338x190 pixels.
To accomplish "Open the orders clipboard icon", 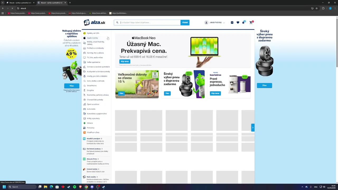I will point(232,22).
